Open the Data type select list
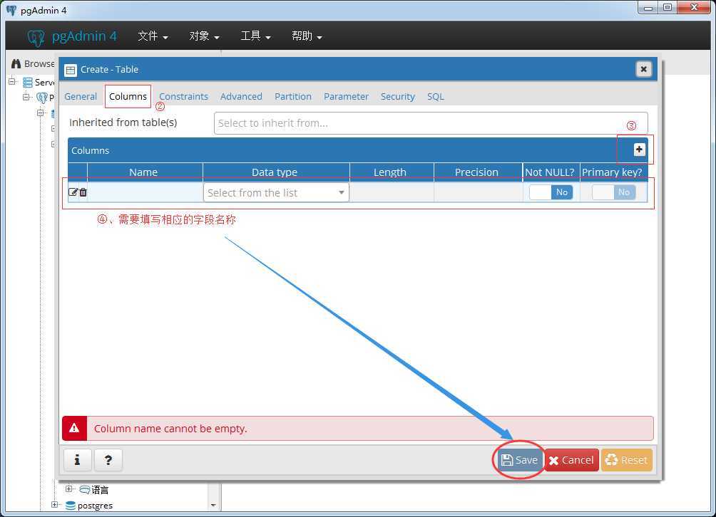Viewport: 716px width, 517px height. pos(276,192)
